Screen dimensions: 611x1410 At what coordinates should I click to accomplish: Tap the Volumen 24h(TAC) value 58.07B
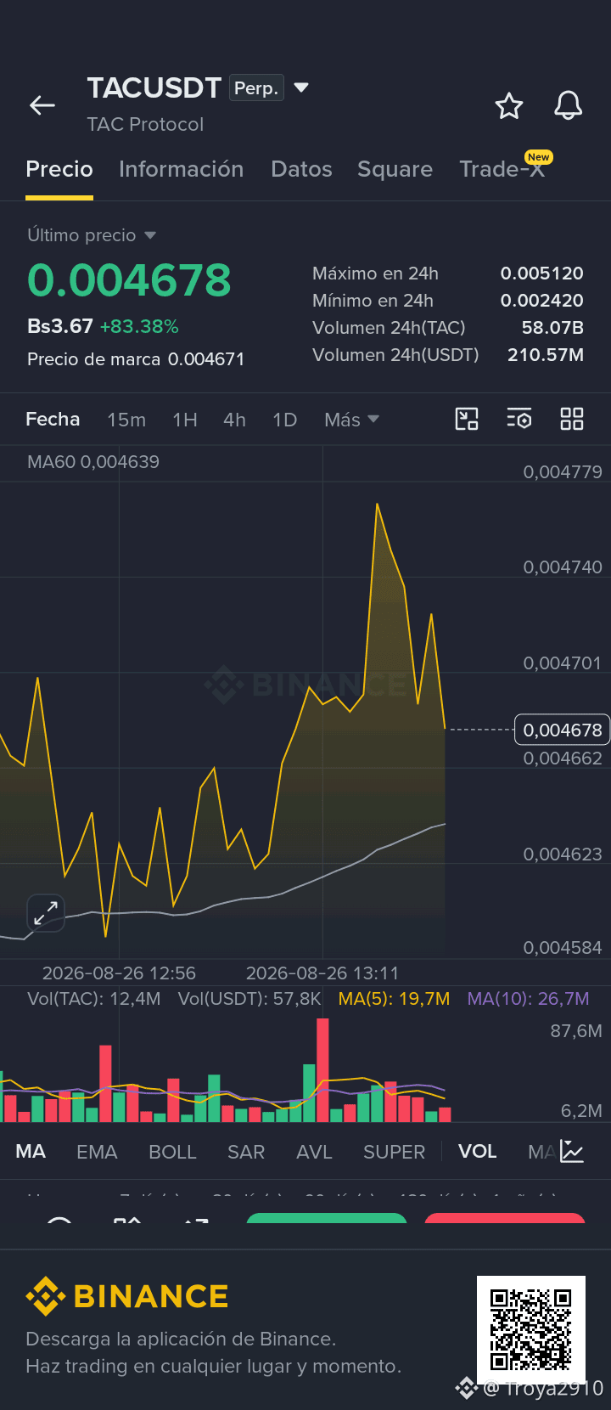(552, 328)
